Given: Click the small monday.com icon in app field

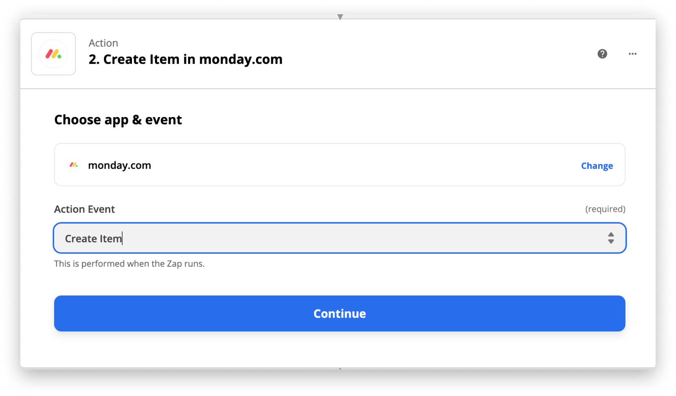Looking at the screenshot, I should pyautogui.click(x=74, y=165).
